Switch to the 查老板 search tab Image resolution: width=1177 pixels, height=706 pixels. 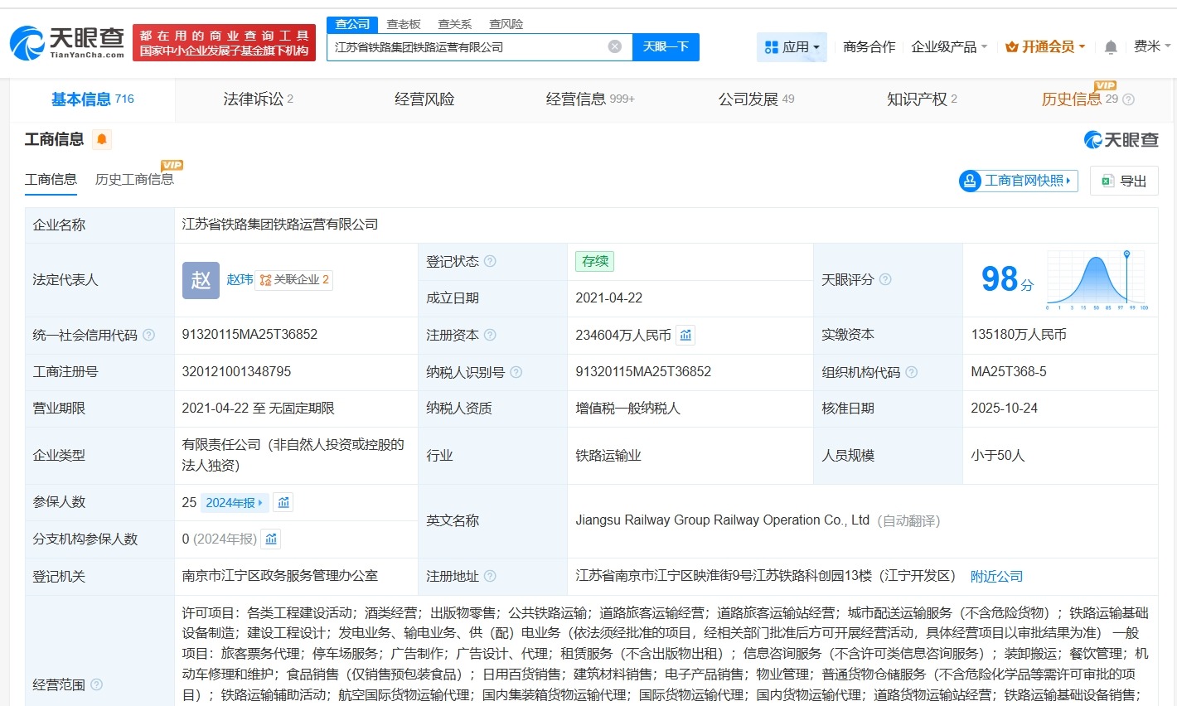pyautogui.click(x=403, y=24)
